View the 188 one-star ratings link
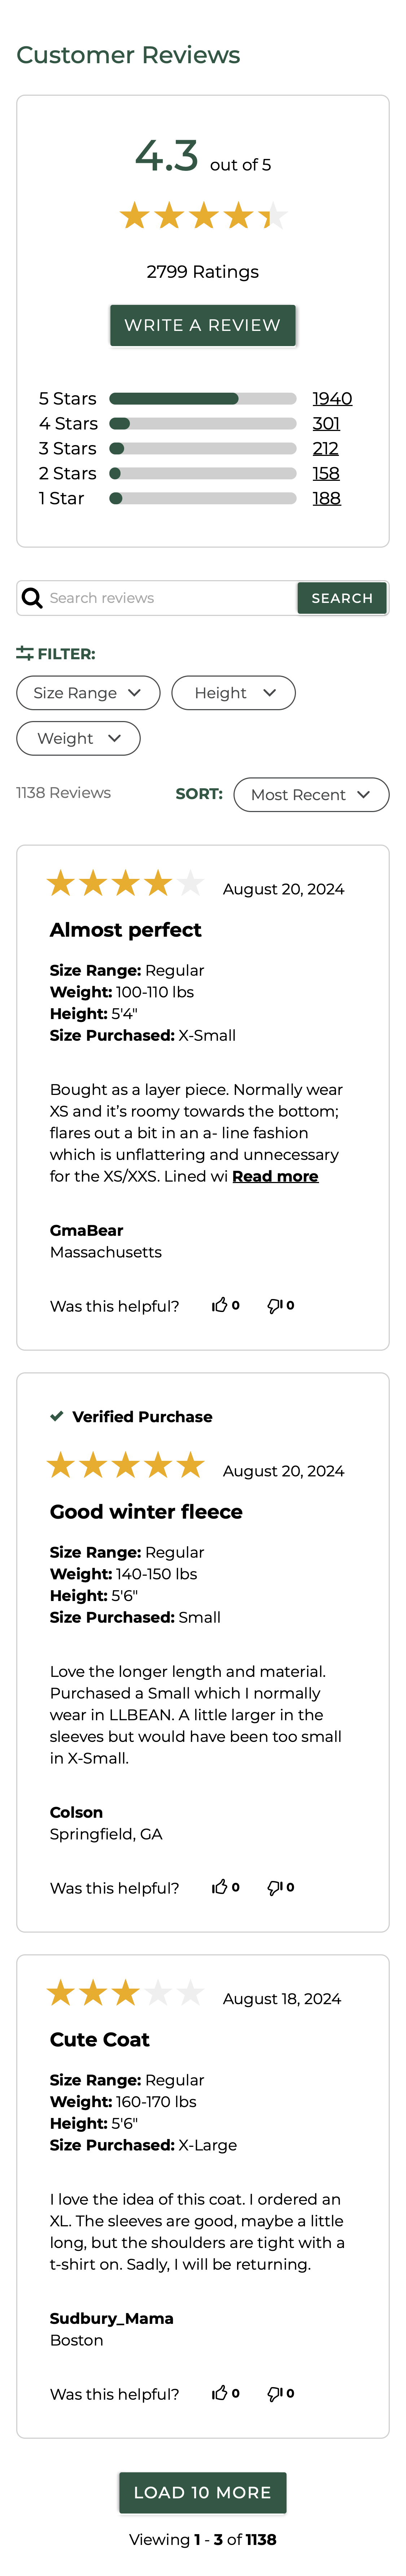Viewport: 406px width, 2576px height. point(329,498)
